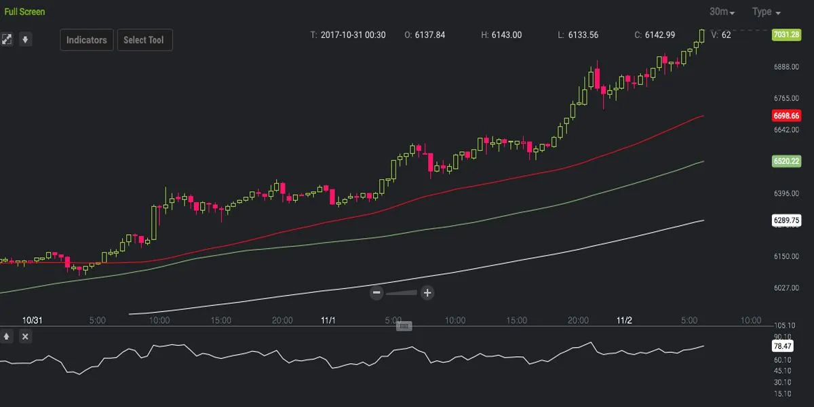Click the volume V: 62 readout

(x=721, y=35)
